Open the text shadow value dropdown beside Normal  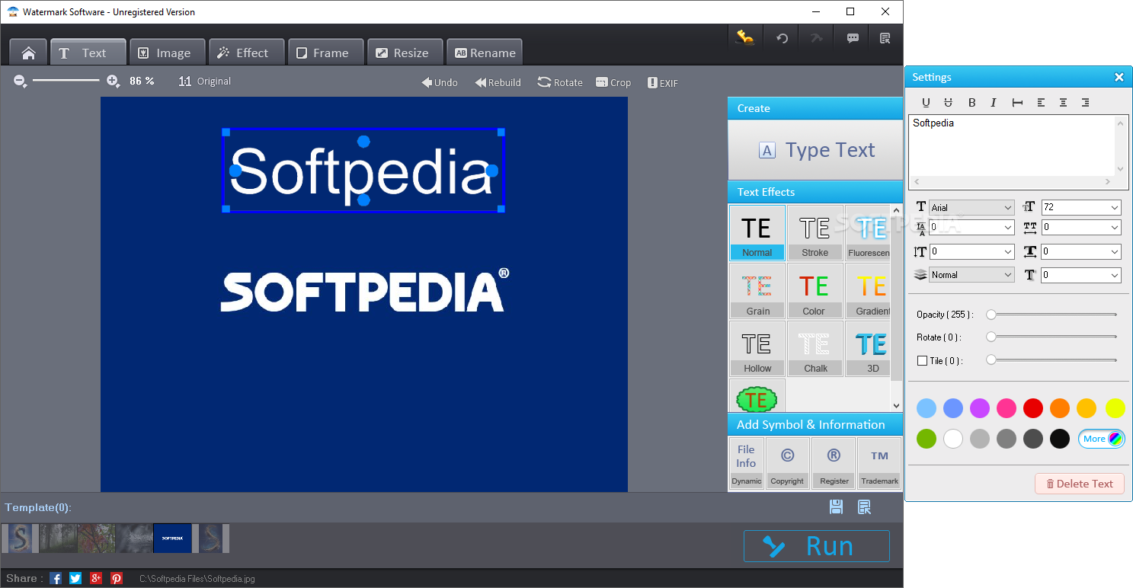click(x=1081, y=275)
